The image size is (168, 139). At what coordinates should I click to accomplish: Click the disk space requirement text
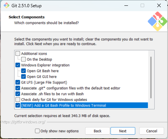(x=62, y=116)
